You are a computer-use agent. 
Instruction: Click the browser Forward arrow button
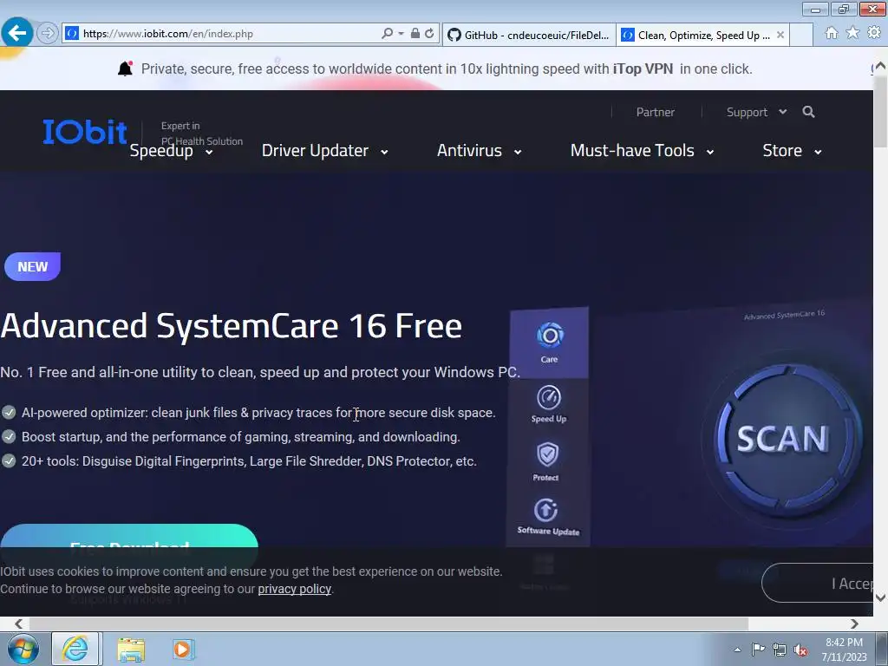coord(48,34)
